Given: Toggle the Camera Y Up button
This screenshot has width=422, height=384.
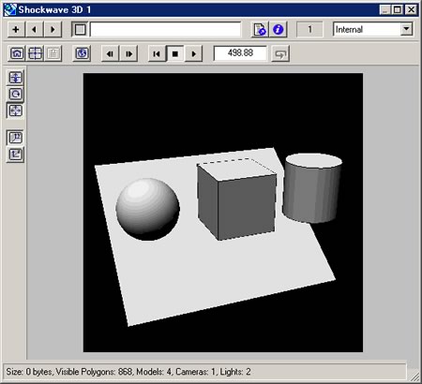Looking at the screenshot, I should pyautogui.click(x=15, y=138).
